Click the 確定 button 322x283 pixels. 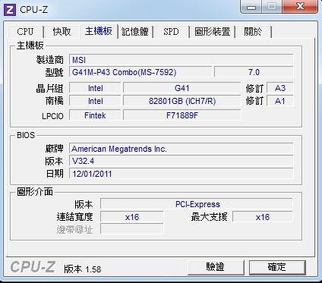277,267
